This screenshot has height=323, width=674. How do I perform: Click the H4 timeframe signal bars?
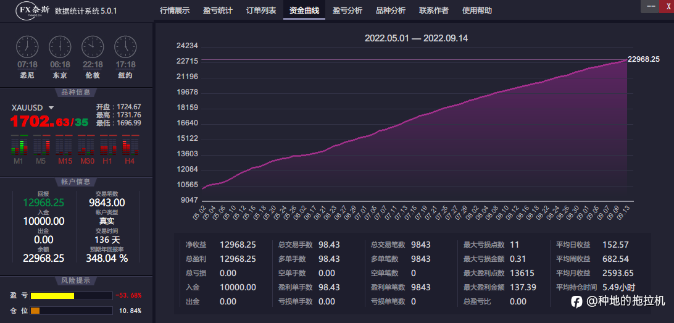[131, 145]
